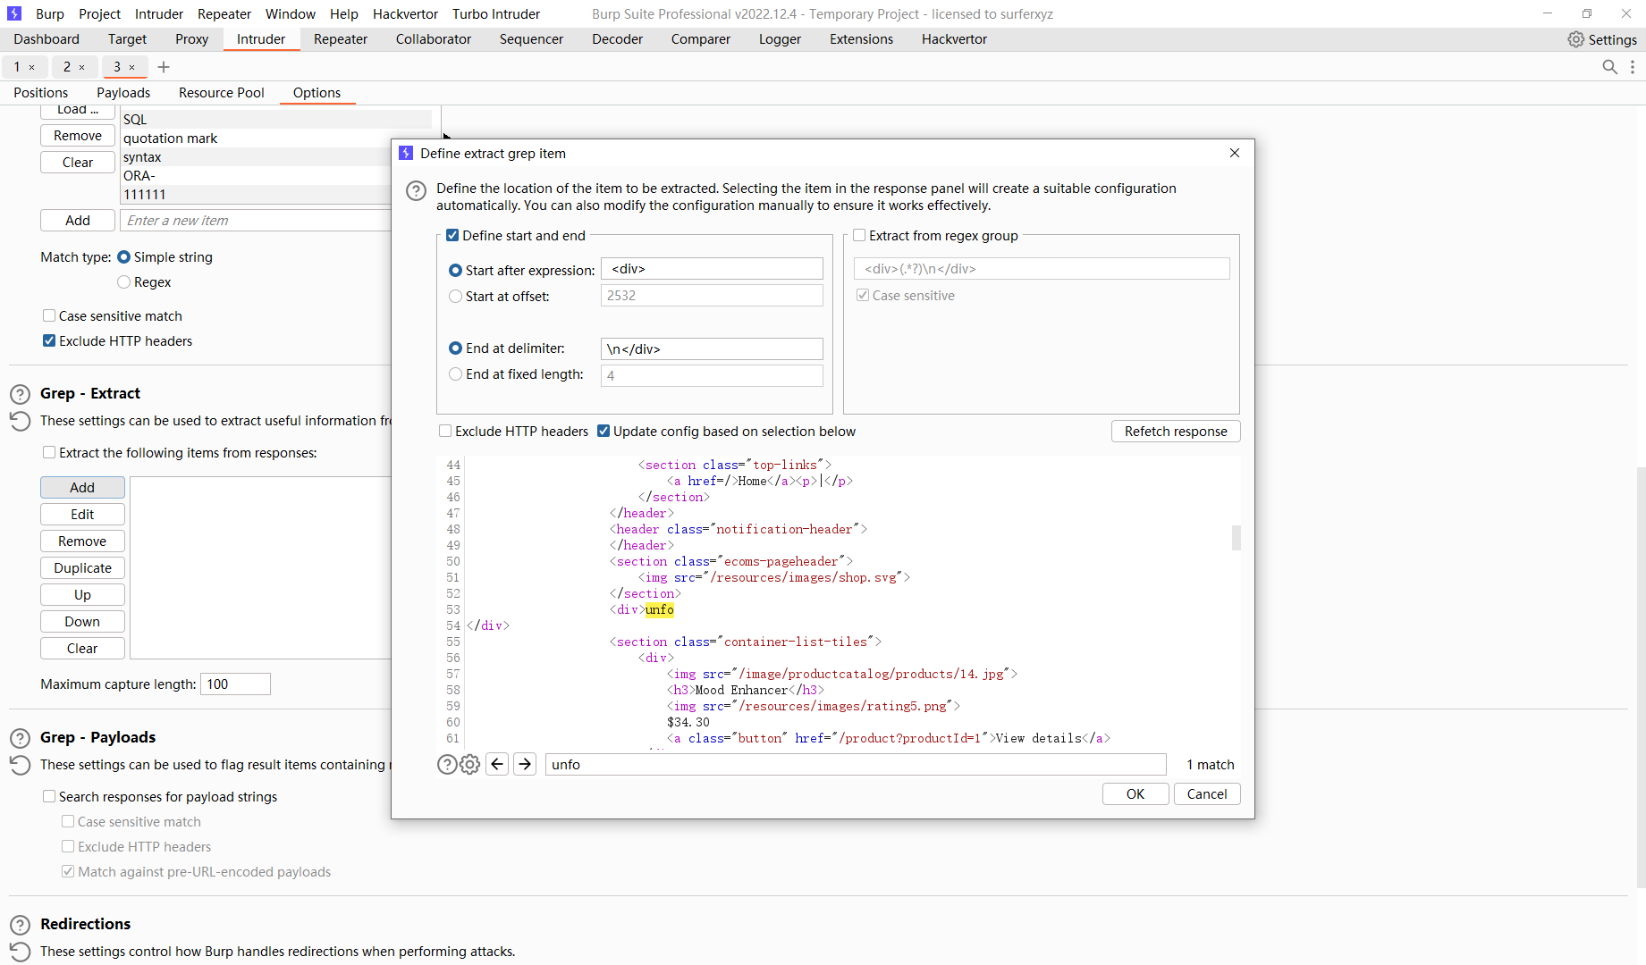This screenshot has width=1646, height=965.
Task: Open Redirections help question icon
Action: click(20, 925)
